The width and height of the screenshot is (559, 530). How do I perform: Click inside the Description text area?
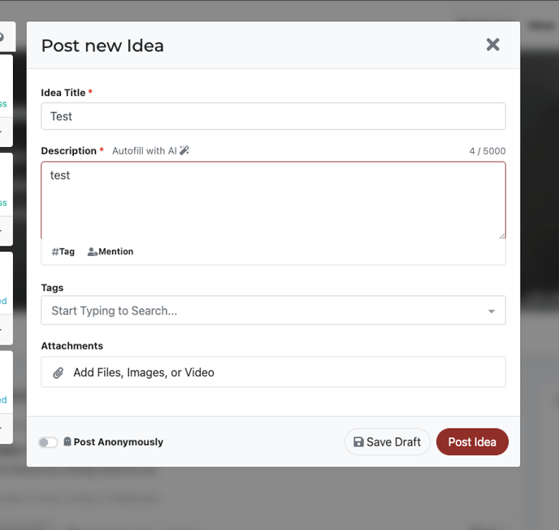273,200
